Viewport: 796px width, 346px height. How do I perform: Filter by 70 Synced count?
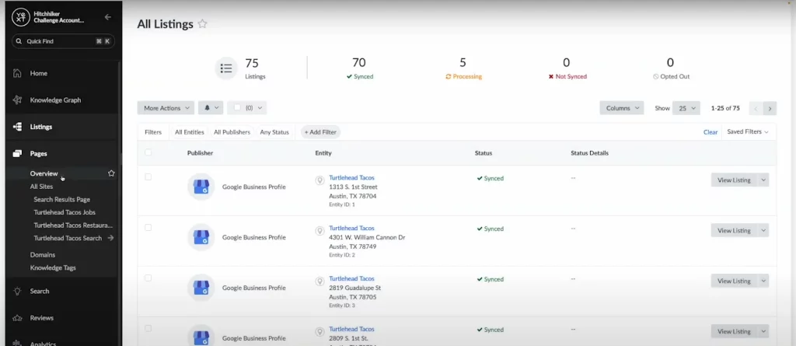tap(359, 68)
